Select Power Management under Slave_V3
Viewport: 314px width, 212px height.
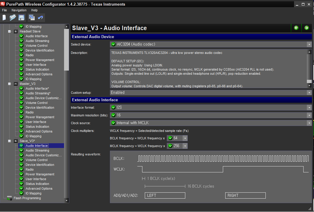40,174
